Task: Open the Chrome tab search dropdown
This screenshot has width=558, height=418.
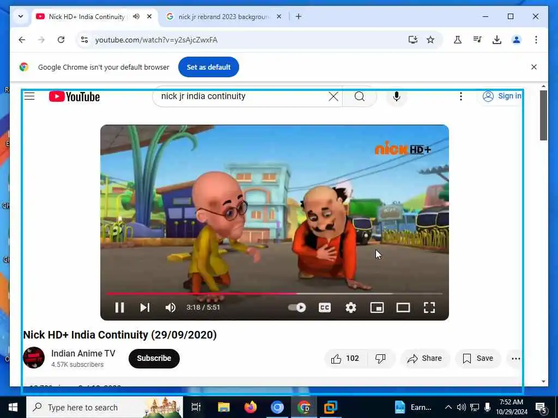Action: (x=21, y=16)
